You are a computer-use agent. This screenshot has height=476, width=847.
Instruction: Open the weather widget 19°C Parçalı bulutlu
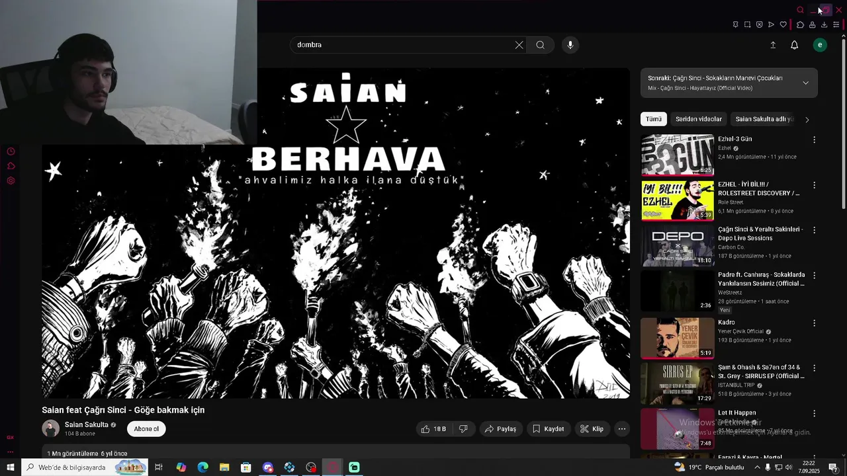coord(708,467)
